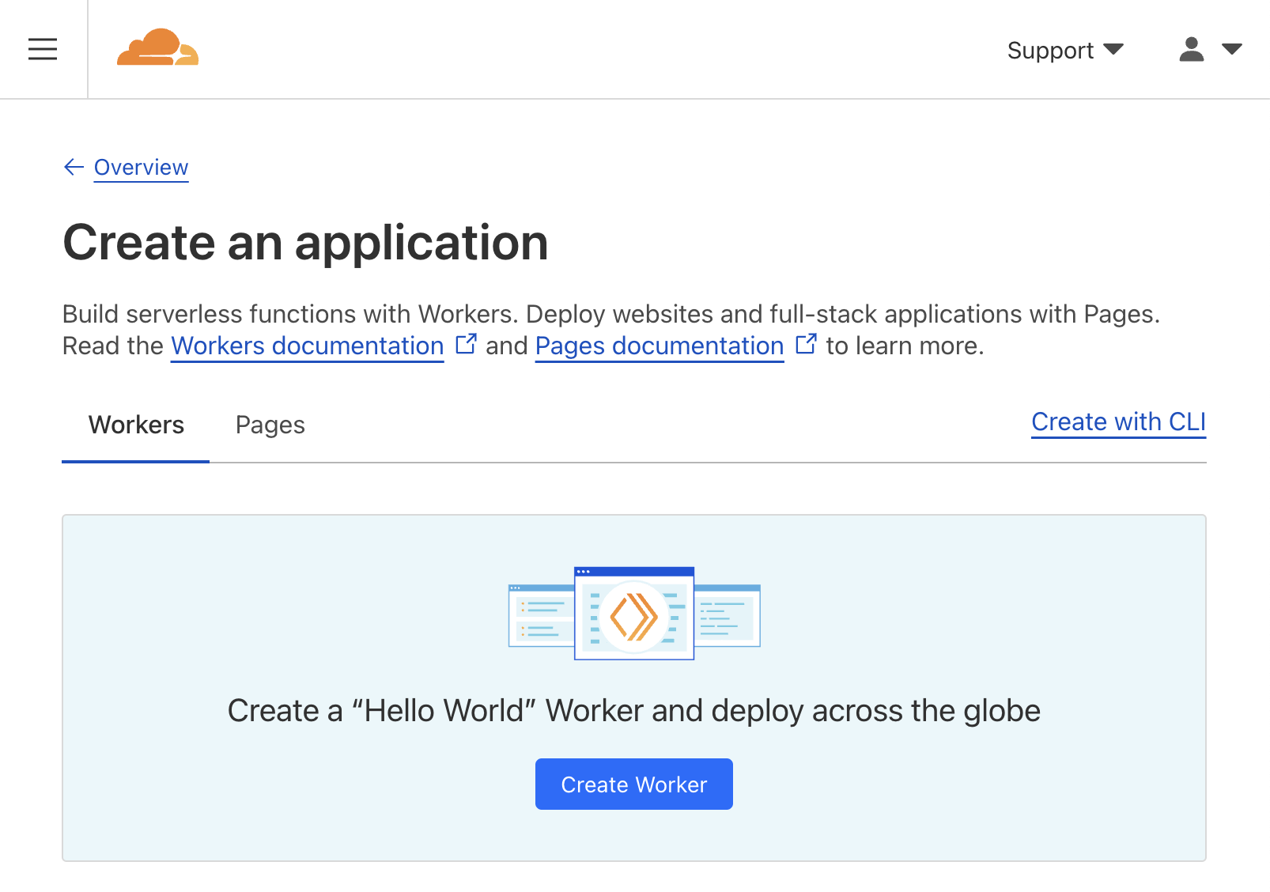Go back via the Overview link

click(141, 168)
